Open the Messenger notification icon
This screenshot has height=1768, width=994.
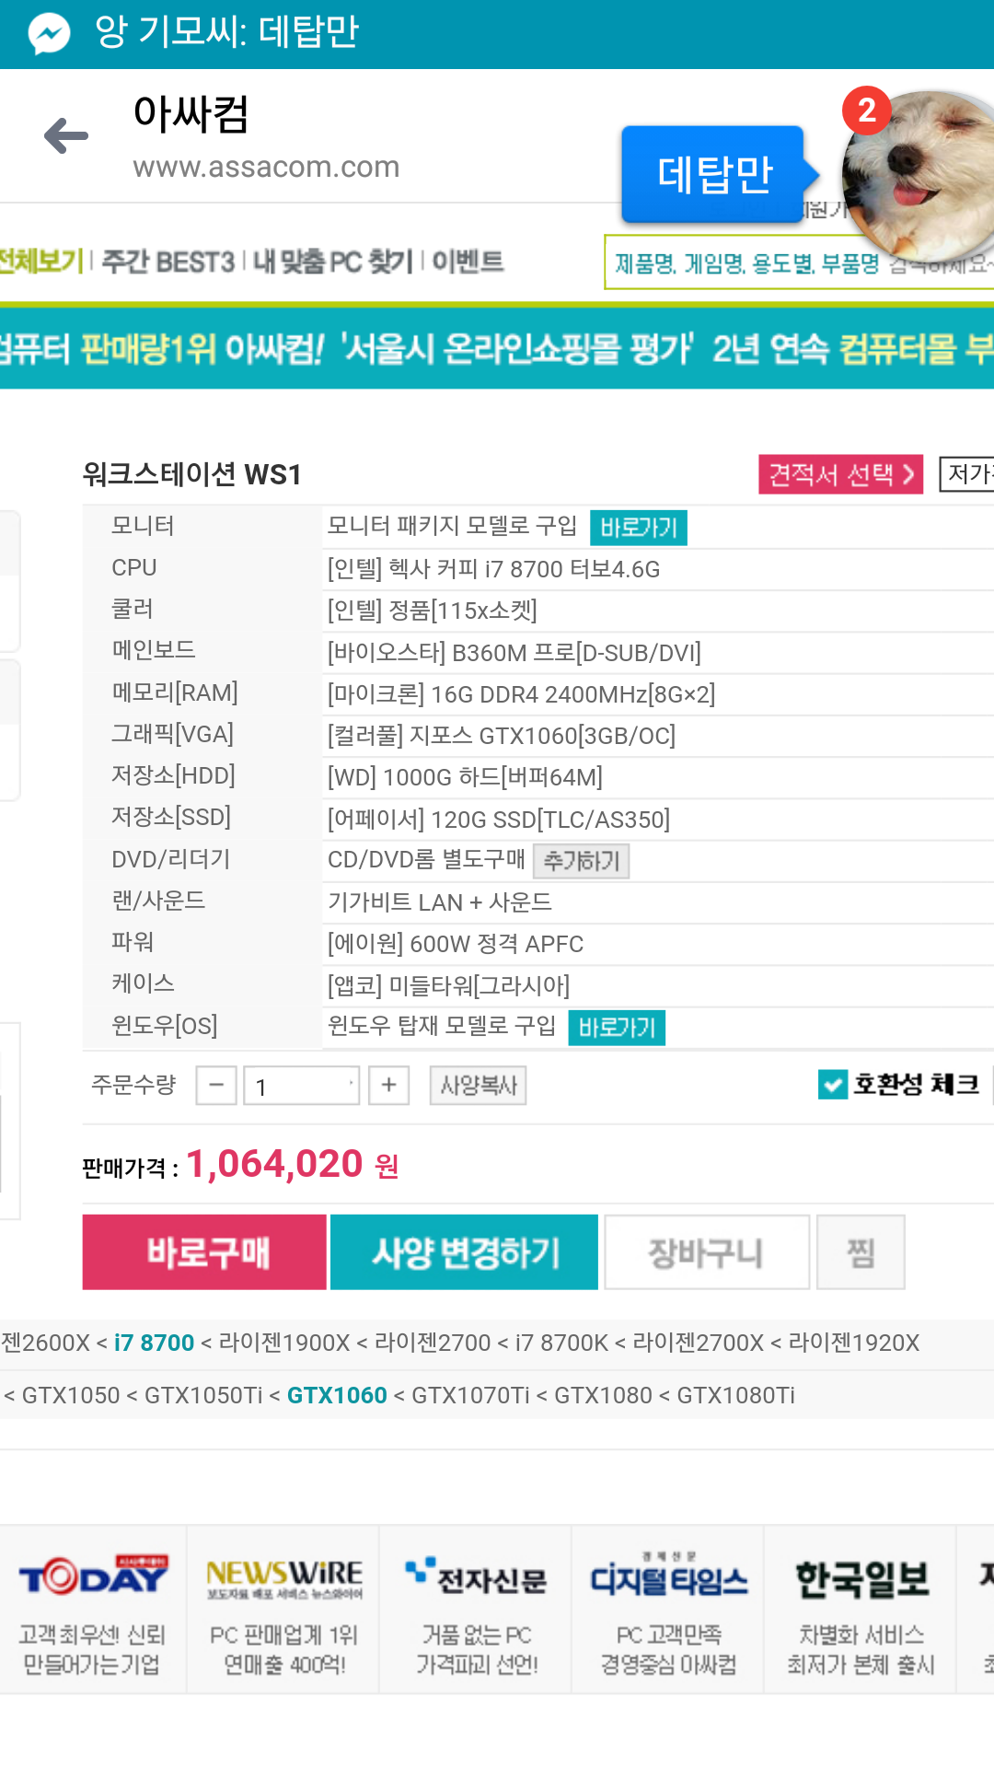(49, 34)
